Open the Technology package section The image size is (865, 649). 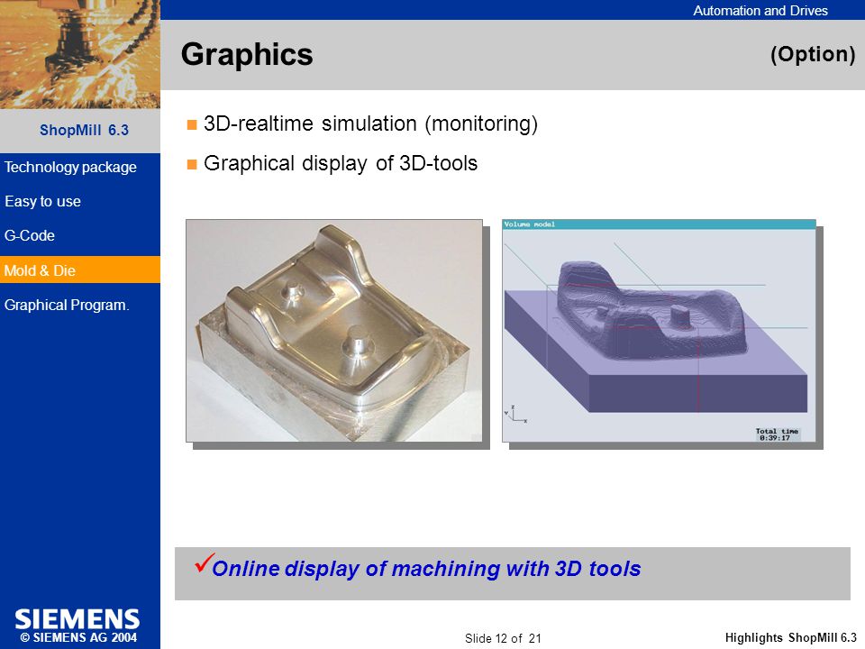70,168
